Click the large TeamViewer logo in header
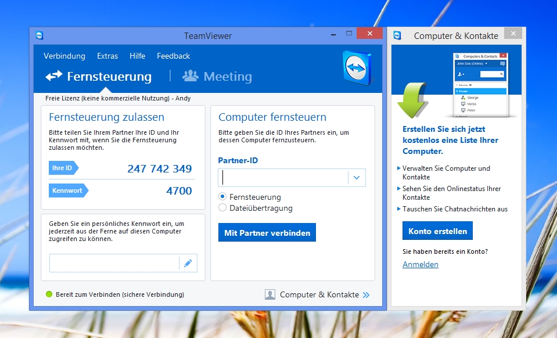557x338 pixels. pos(357,68)
